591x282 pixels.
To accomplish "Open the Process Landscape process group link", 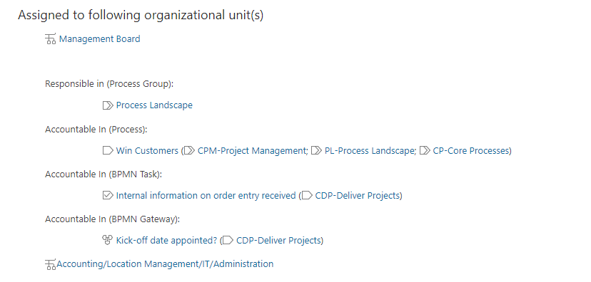I will click(x=154, y=105).
